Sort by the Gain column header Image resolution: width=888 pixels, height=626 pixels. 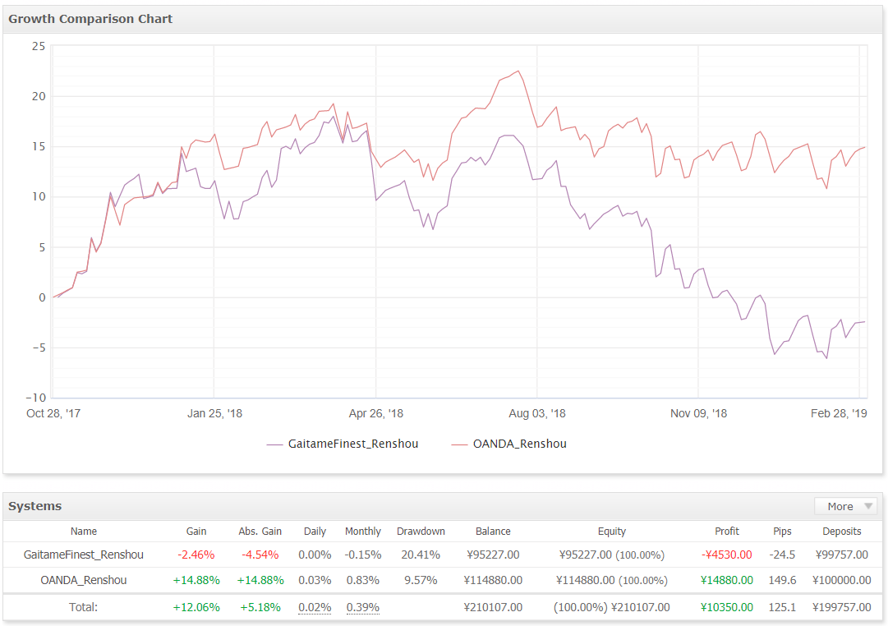196,532
